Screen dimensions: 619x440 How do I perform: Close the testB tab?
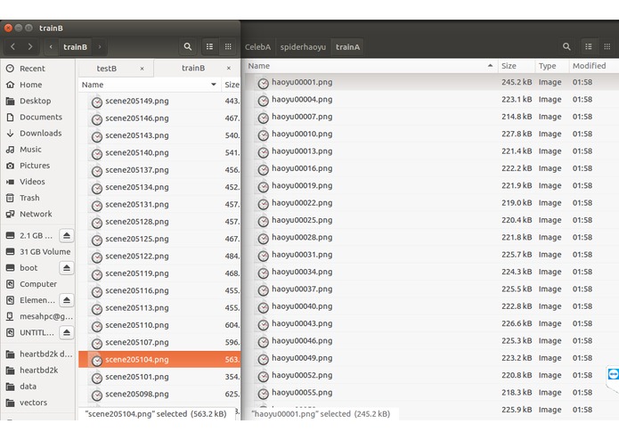142,69
